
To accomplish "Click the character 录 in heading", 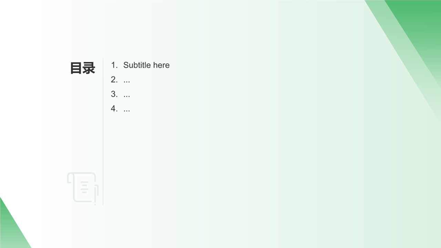I will (89, 68).
